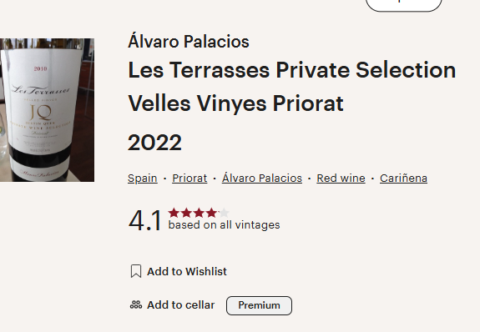Screen dimensions: 480x332
Task: Click the partially visible rounded button at the top
Action: pos(404,5)
